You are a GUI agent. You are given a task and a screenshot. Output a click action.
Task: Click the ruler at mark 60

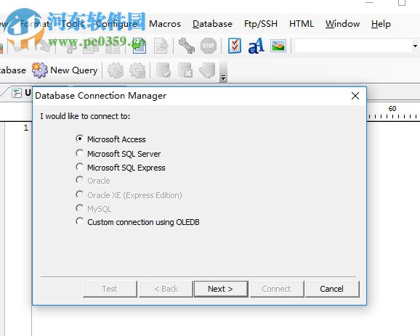pos(392,109)
